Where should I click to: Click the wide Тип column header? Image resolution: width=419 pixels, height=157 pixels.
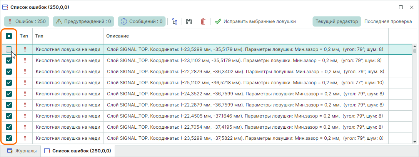tap(68, 36)
